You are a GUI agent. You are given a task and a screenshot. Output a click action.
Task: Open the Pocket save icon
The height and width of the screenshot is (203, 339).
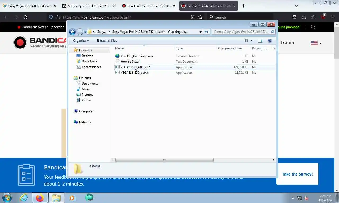295,17
